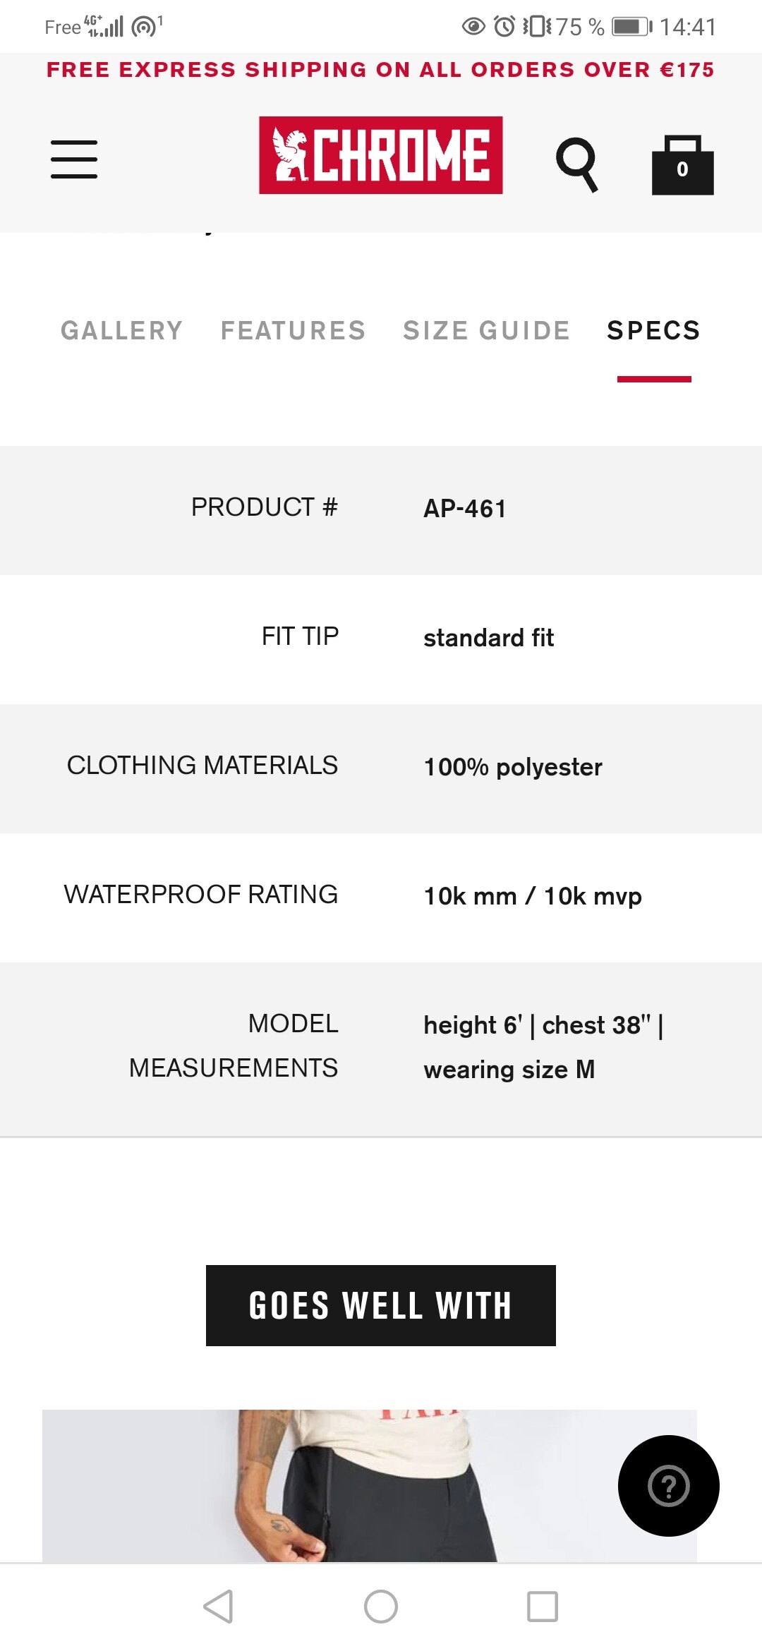This screenshot has width=762, height=1651.
Task: Open the search magnifier icon
Action: [x=576, y=164]
